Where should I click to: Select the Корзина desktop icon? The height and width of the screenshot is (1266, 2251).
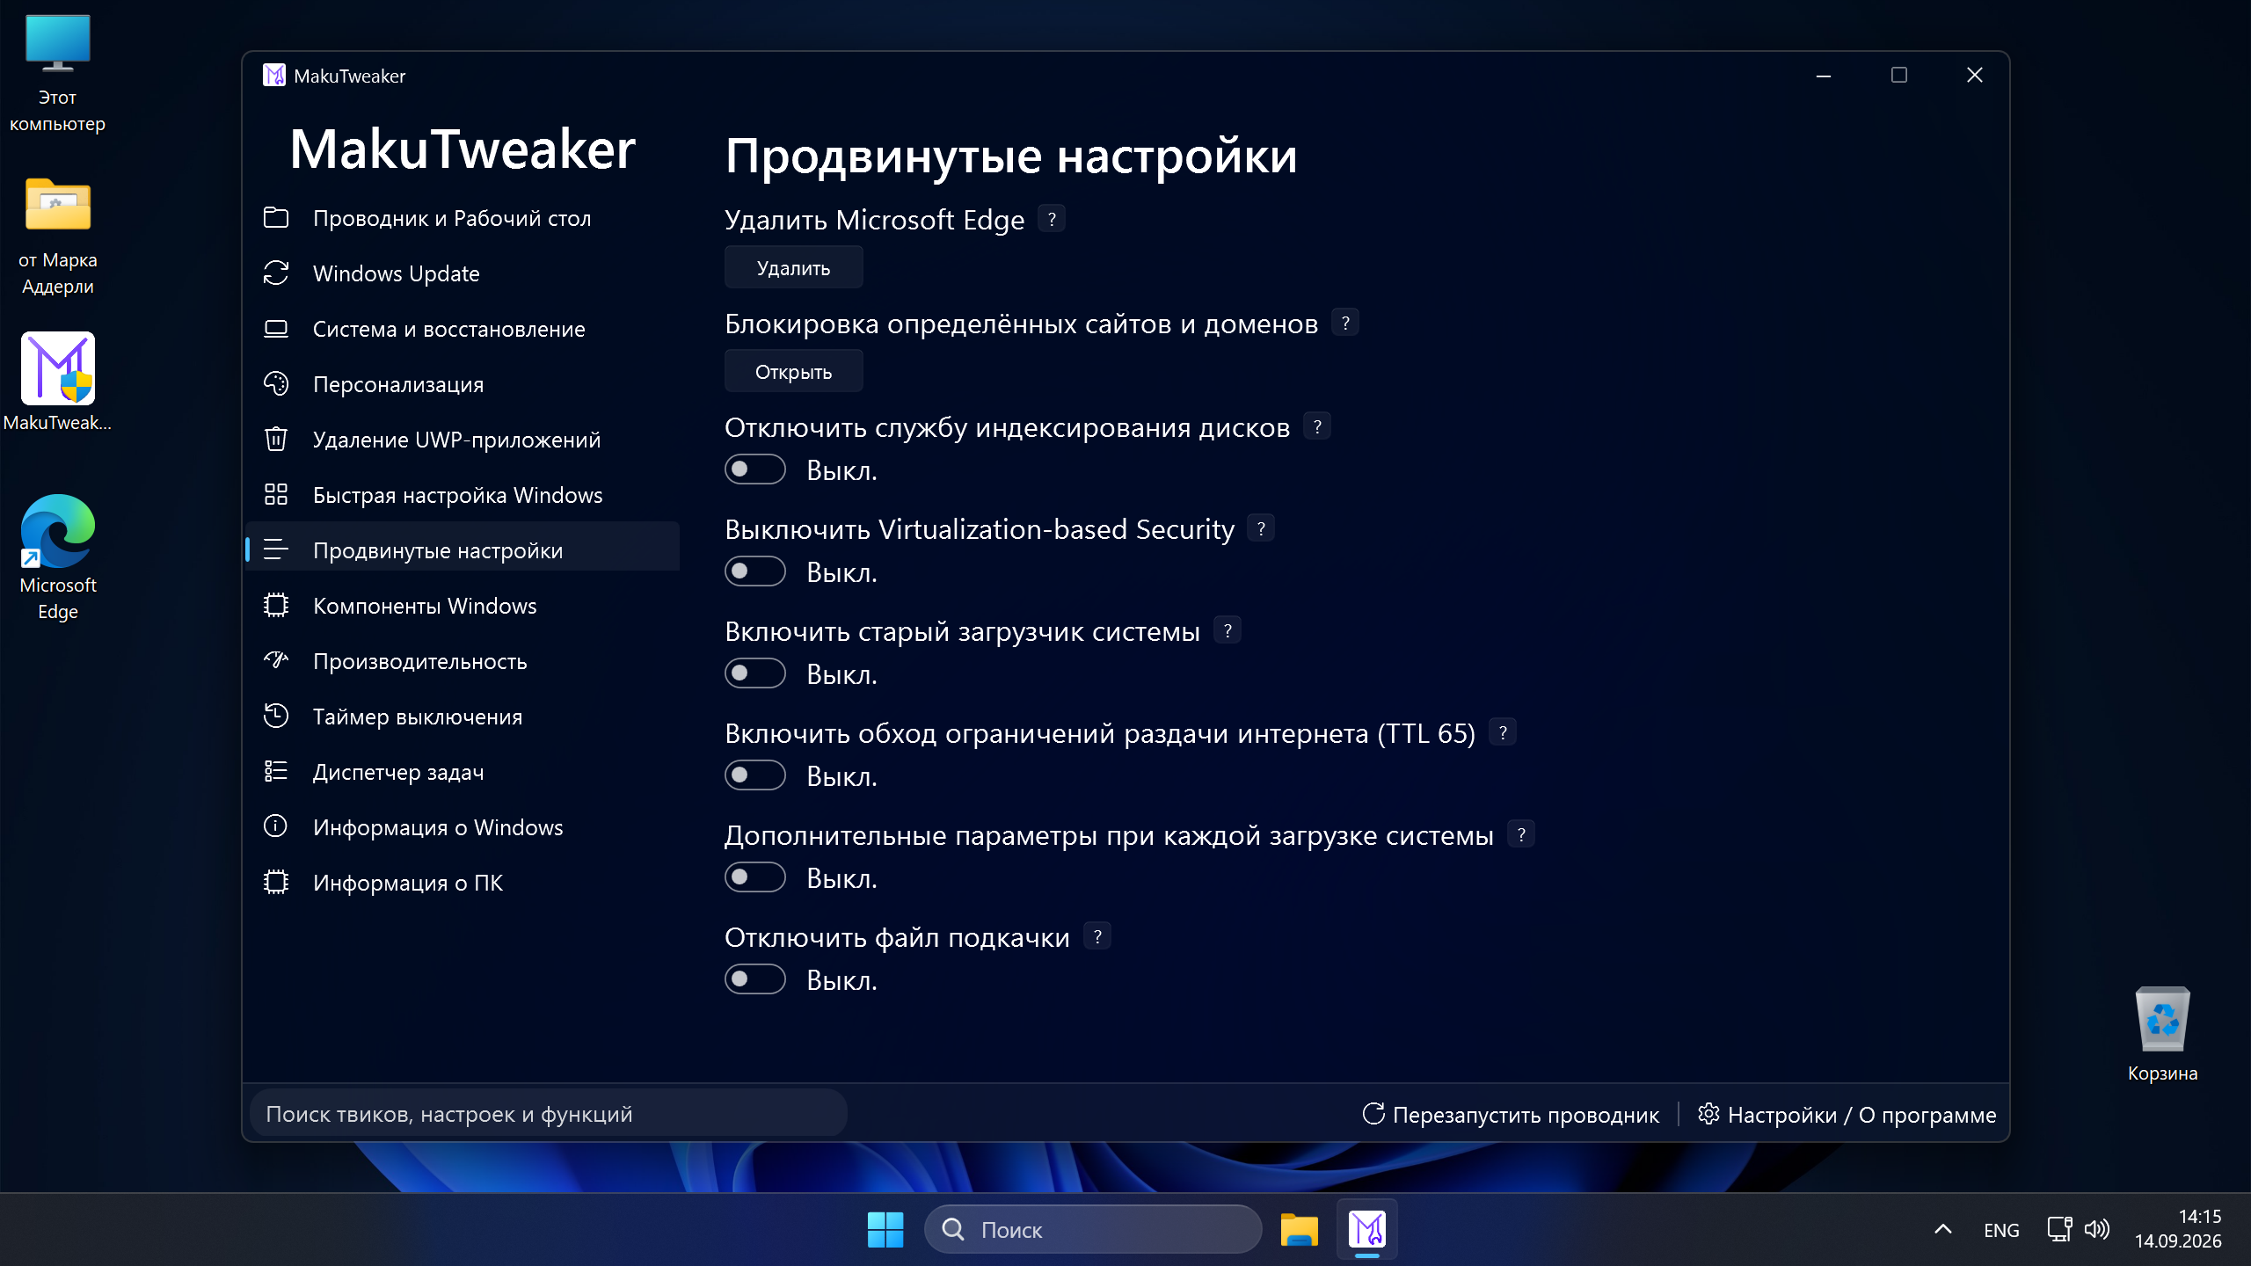2162,1034
